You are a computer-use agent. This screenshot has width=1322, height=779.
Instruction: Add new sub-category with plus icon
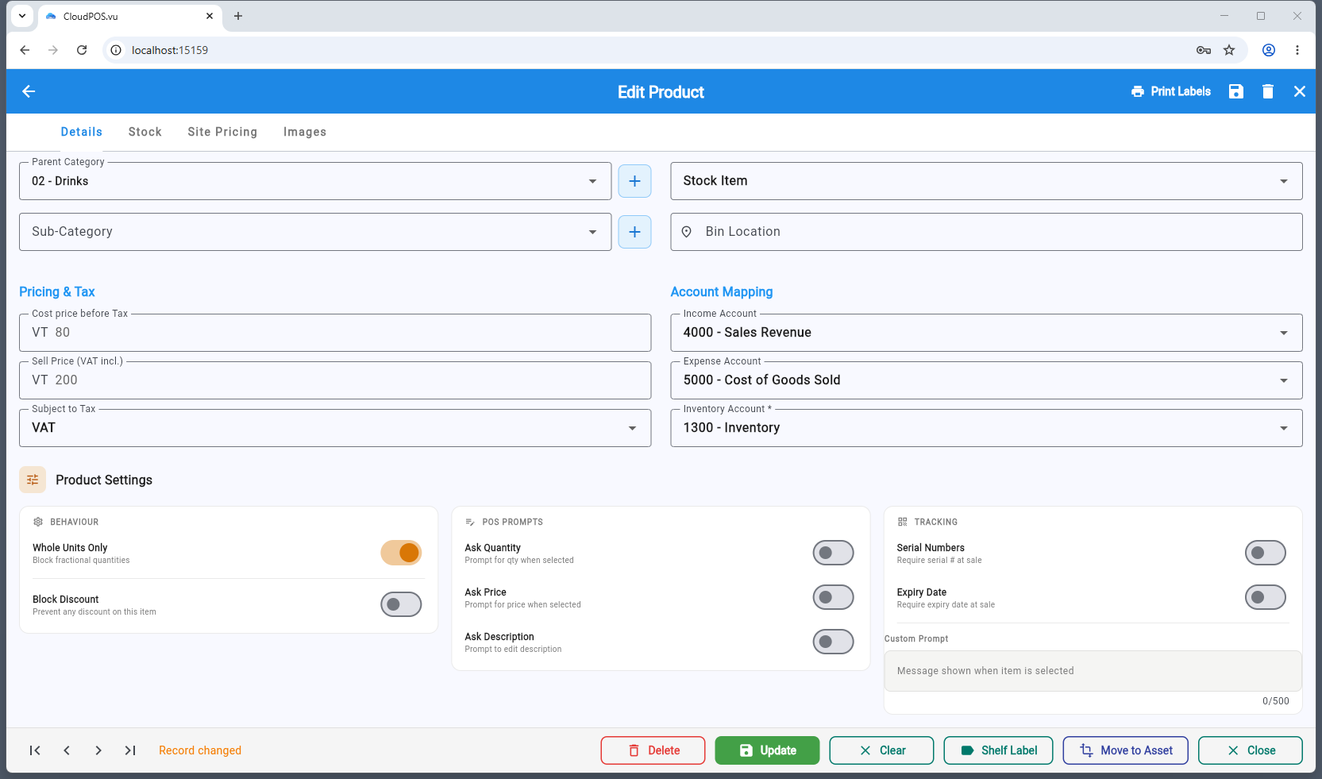(x=634, y=232)
